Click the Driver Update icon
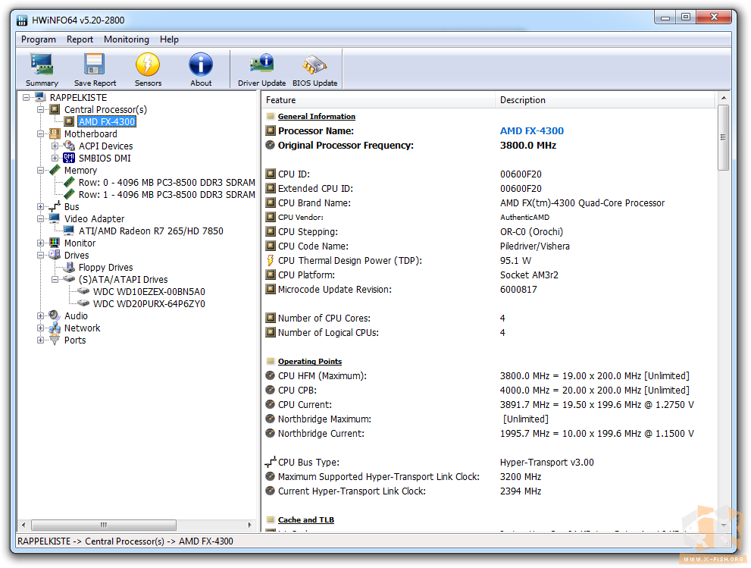751x568 pixels. point(261,64)
